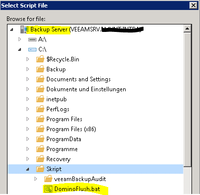This screenshot has height=195, width=200.
Task: Collapse the Backup Server root node
Action: [11, 29]
